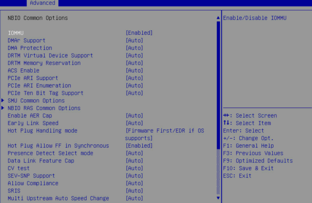Click the NBIO RAS Common Options arrow
Screen dimensions: 312x203
click(3, 108)
